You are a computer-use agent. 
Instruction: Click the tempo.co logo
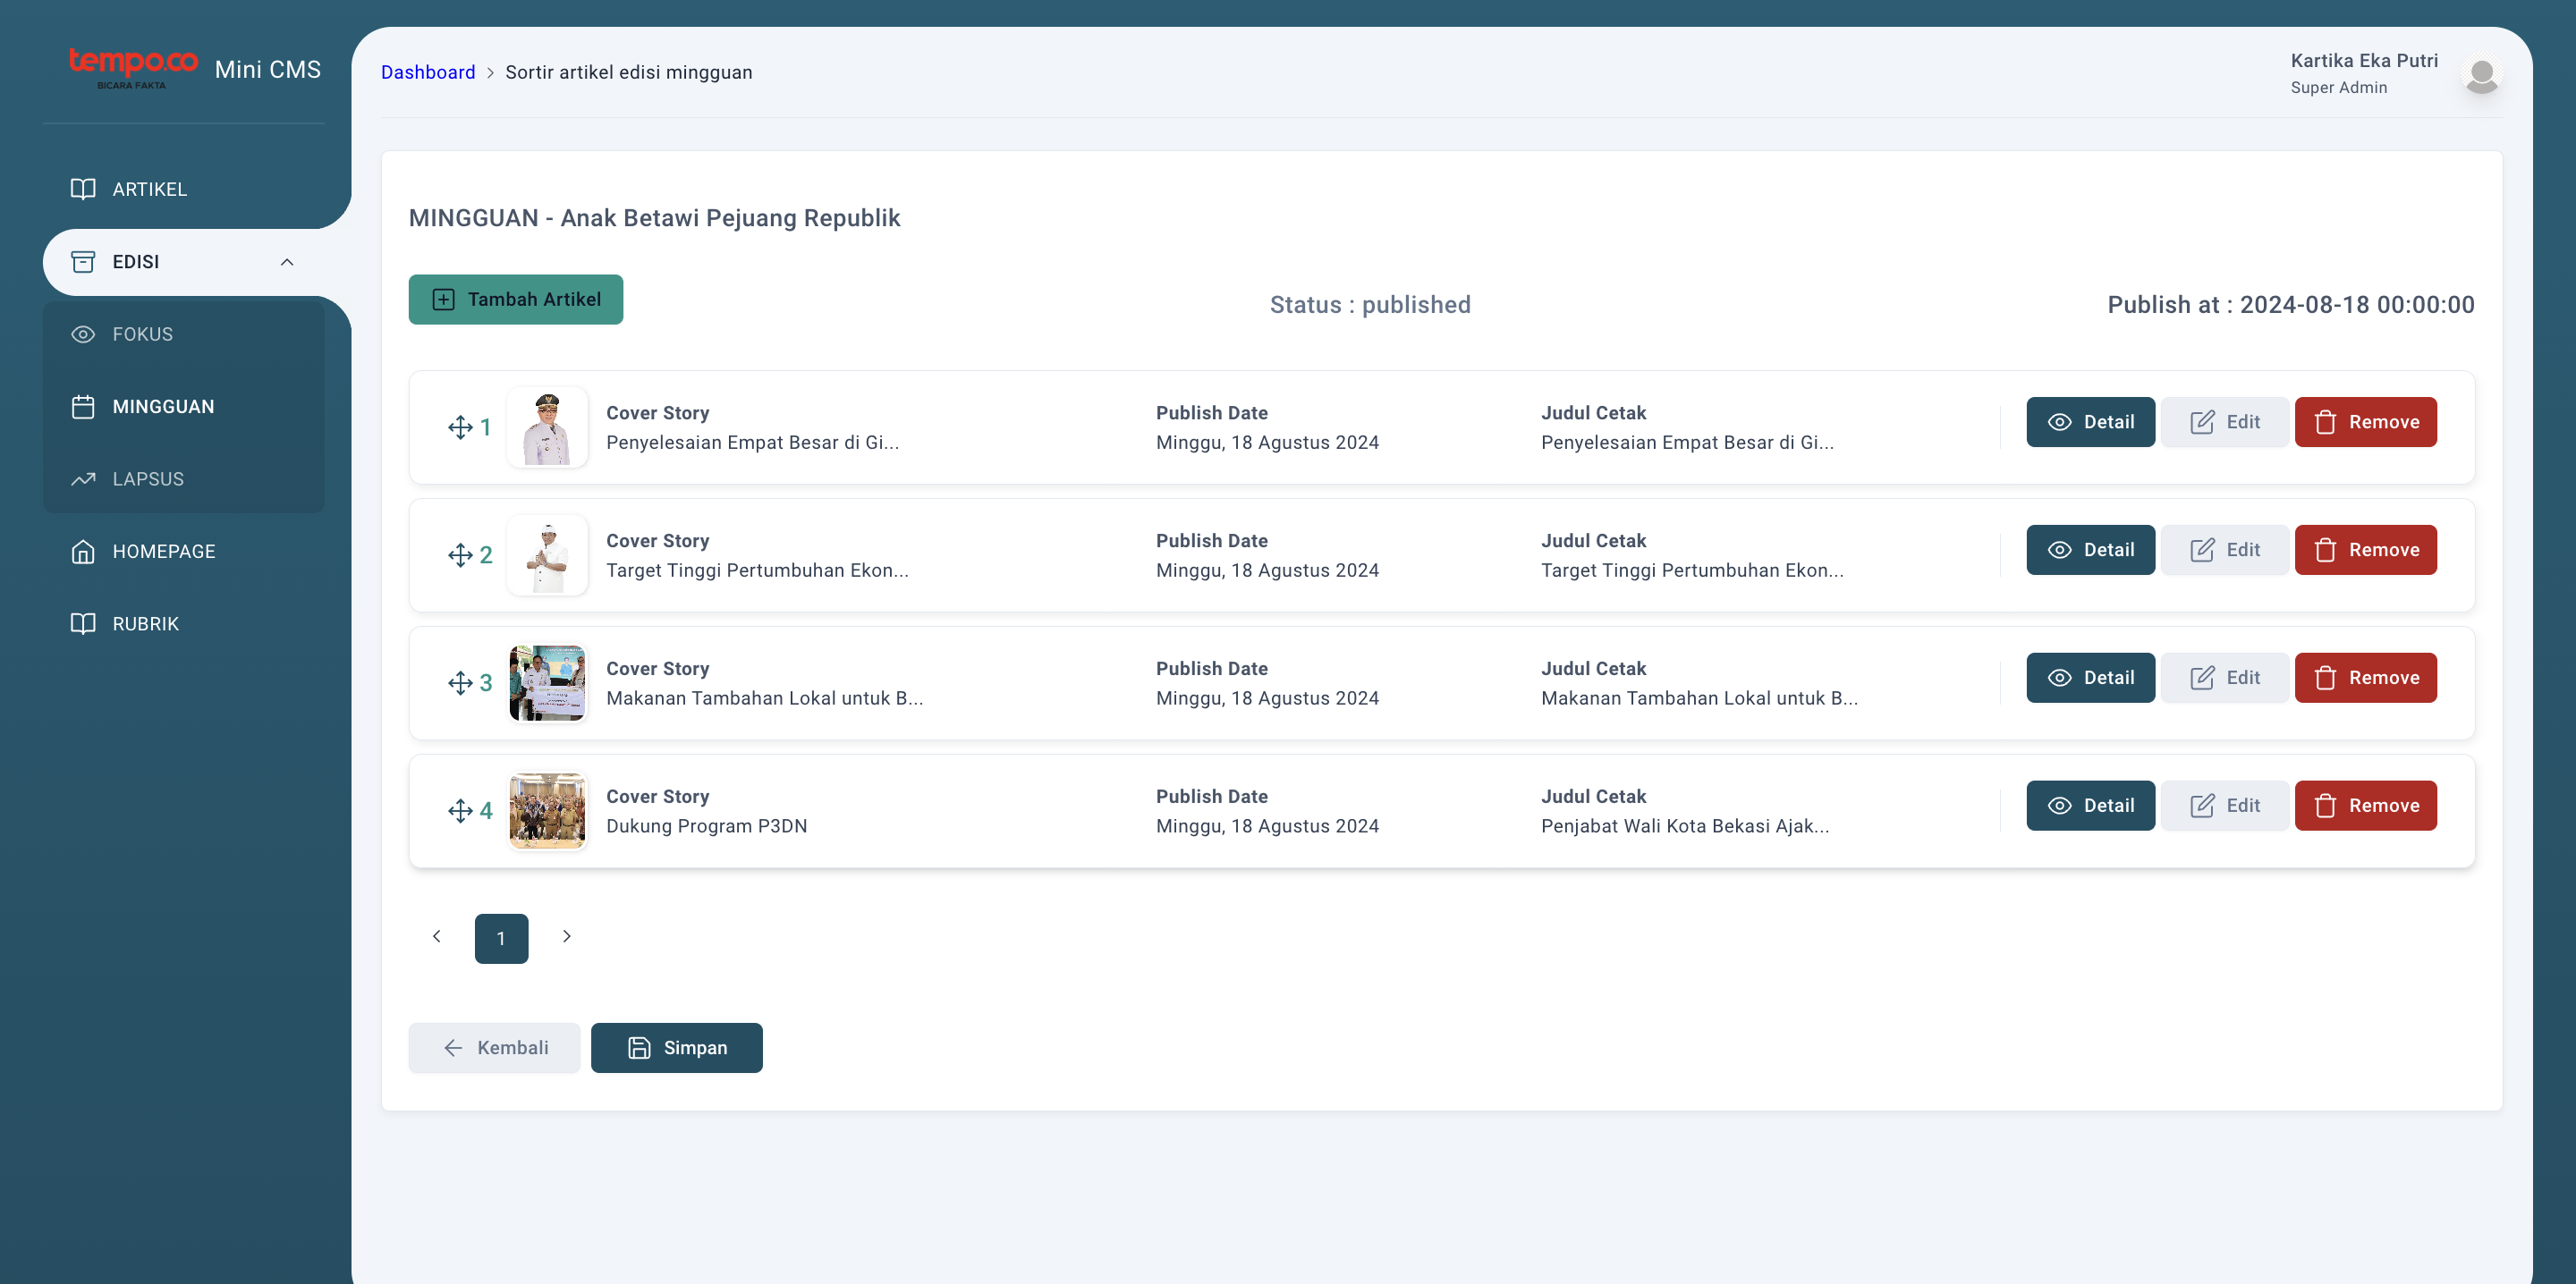coord(133,67)
